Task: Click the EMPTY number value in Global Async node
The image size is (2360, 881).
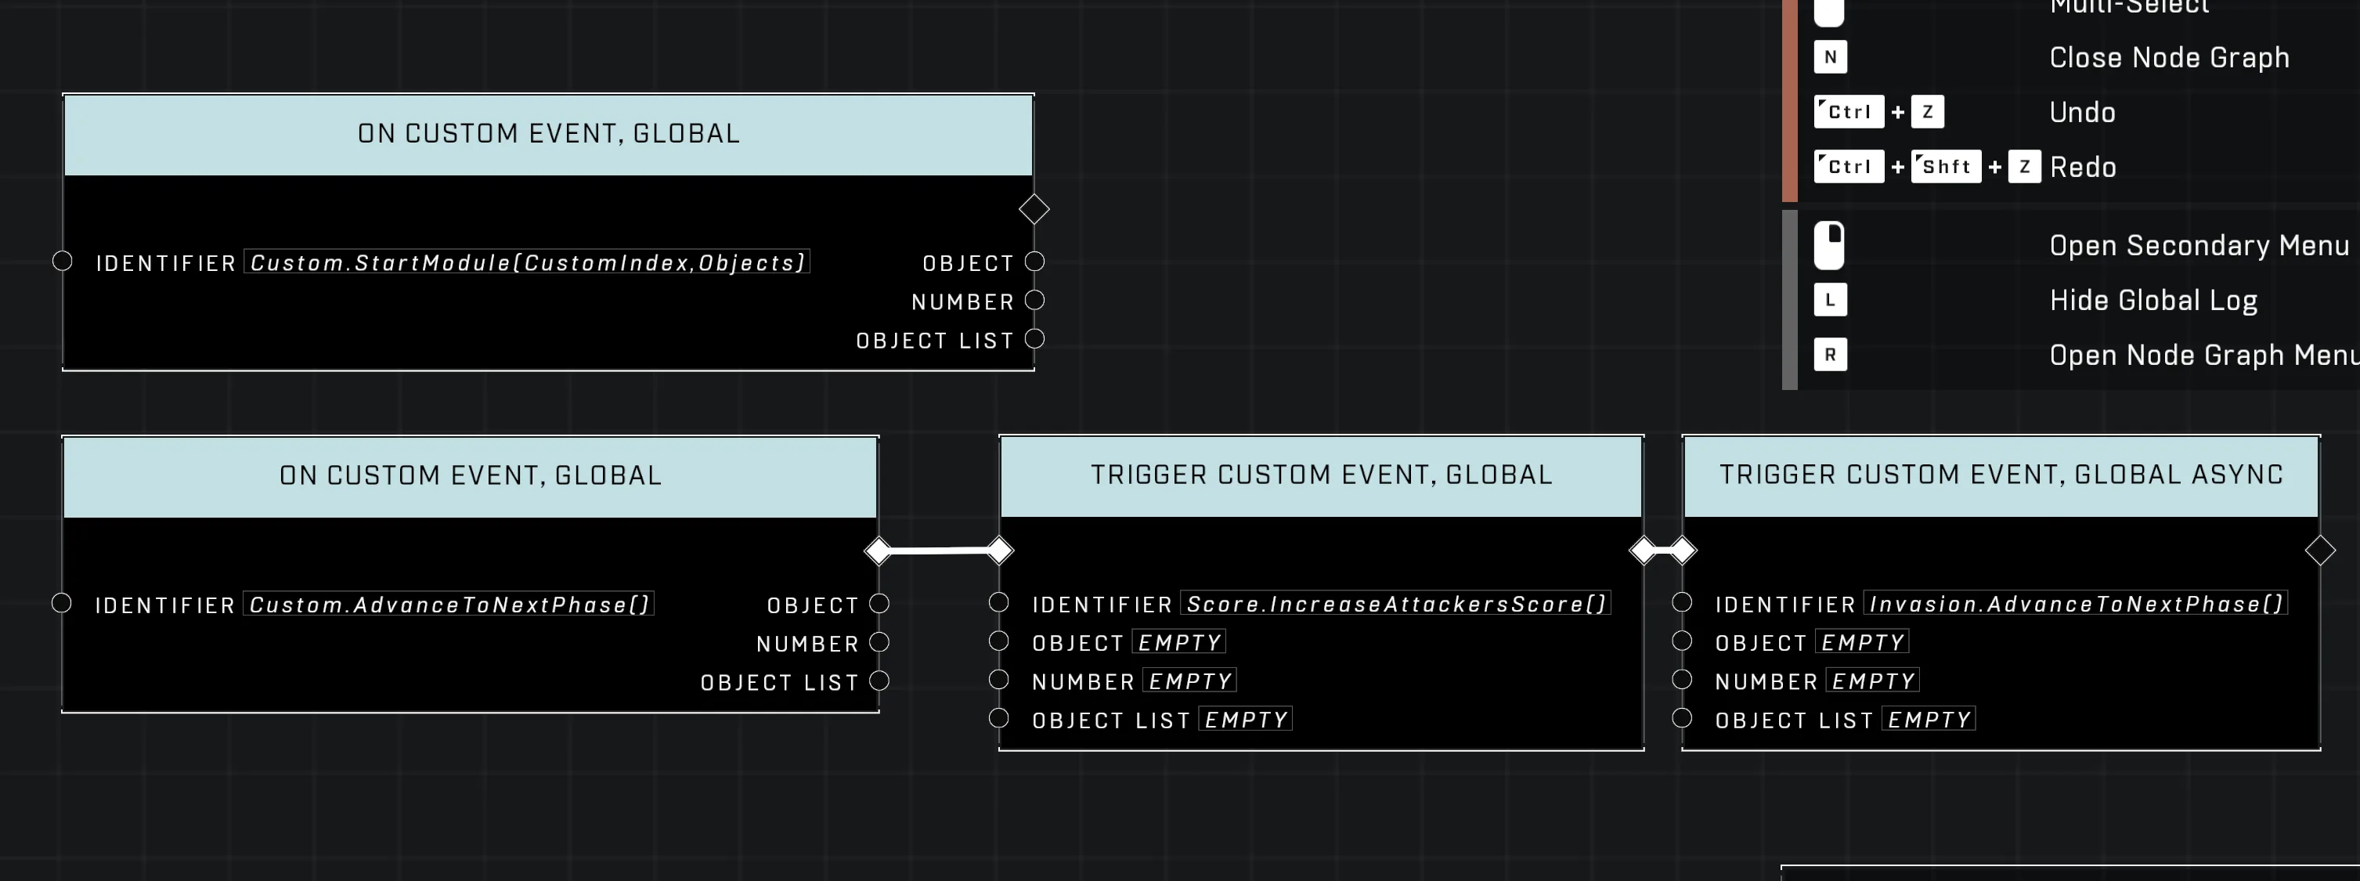Action: tap(1873, 681)
